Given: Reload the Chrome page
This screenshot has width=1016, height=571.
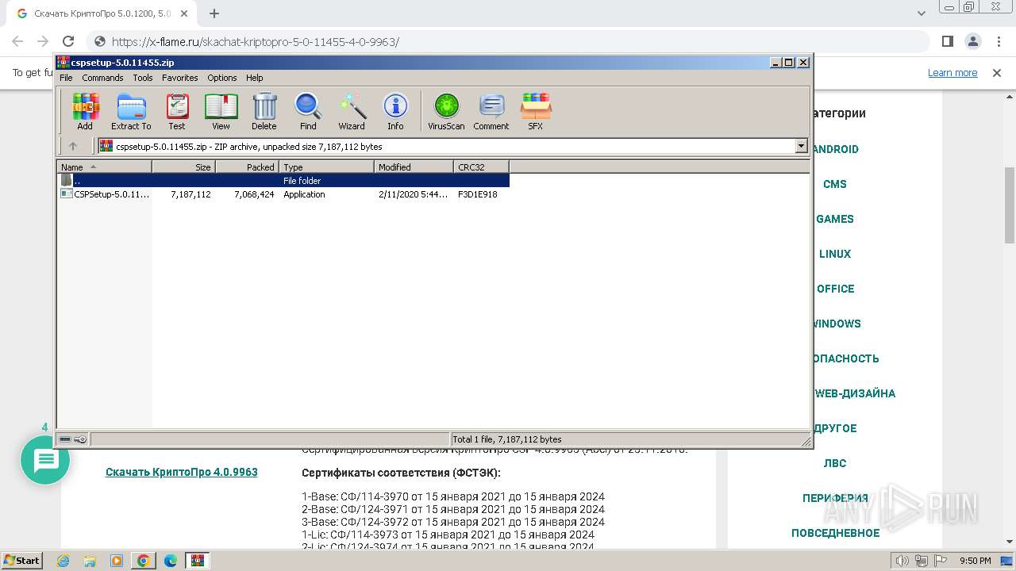Looking at the screenshot, I should [x=68, y=41].
